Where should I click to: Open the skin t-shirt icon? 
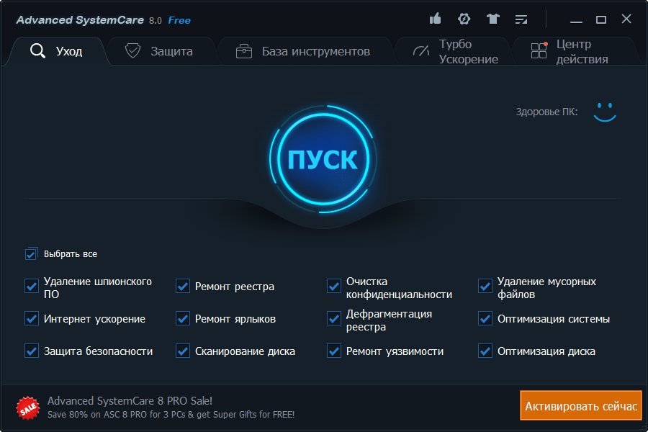tap(492, 19)
